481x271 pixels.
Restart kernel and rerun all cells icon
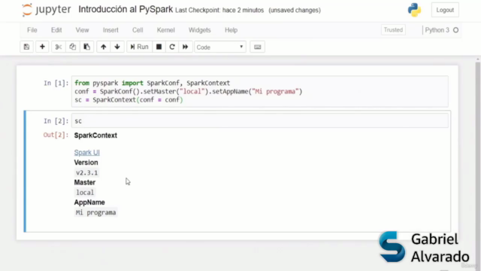pos(186,47)
